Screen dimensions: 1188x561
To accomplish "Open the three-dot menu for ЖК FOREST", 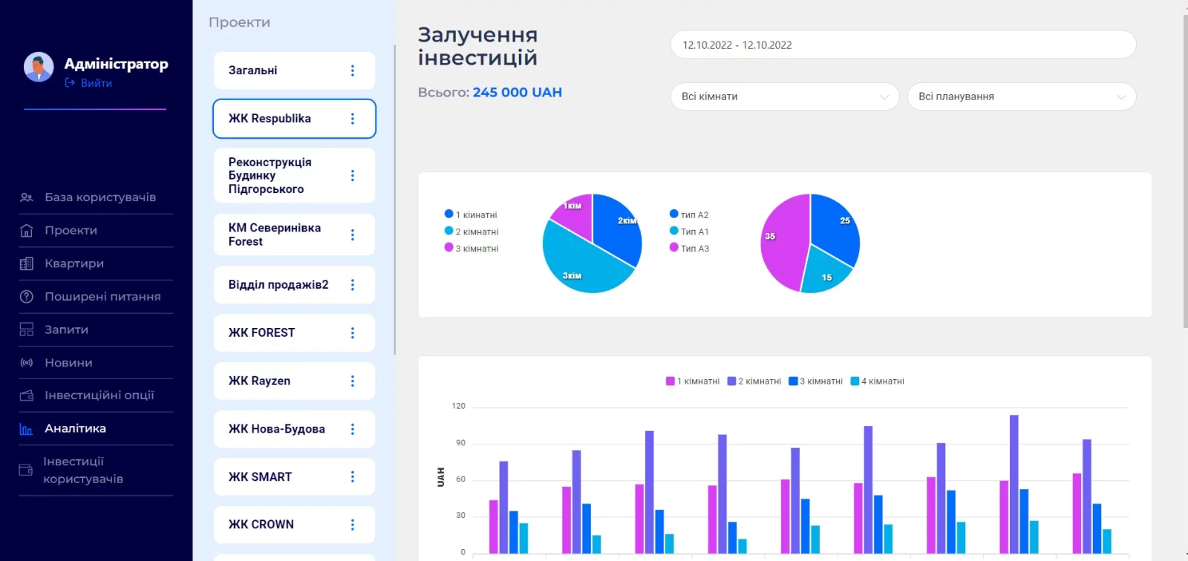I will pos(353,333).
